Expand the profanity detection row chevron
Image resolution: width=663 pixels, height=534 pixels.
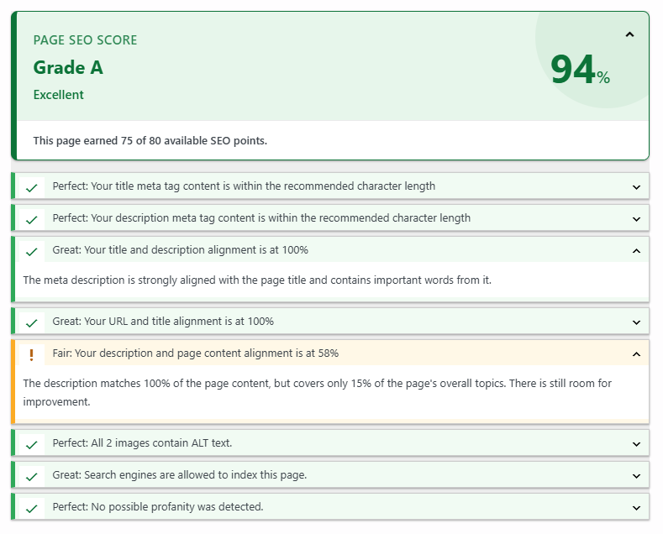[x=636, y=508]
